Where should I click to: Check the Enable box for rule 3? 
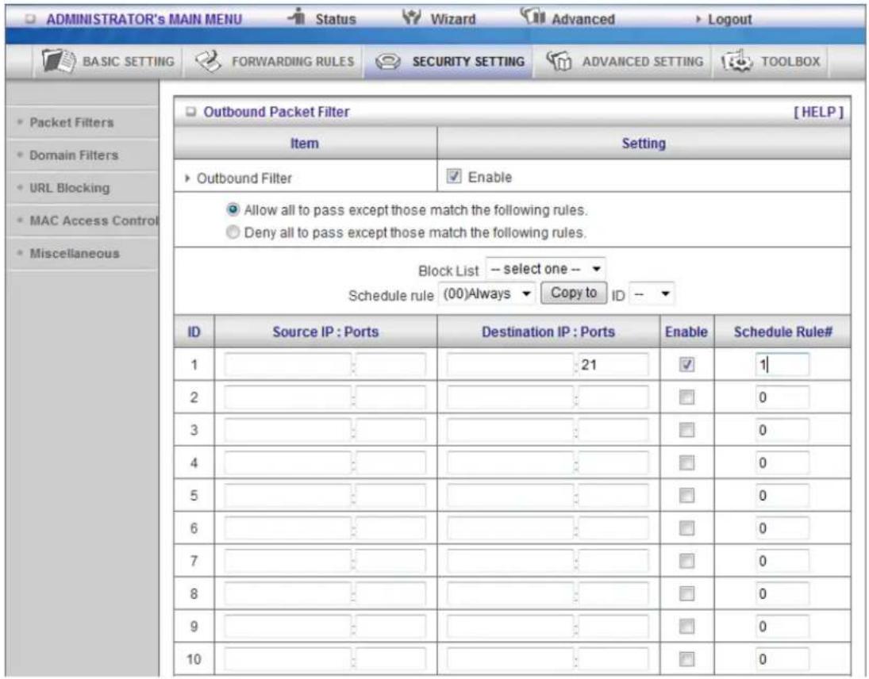(686, 430)
